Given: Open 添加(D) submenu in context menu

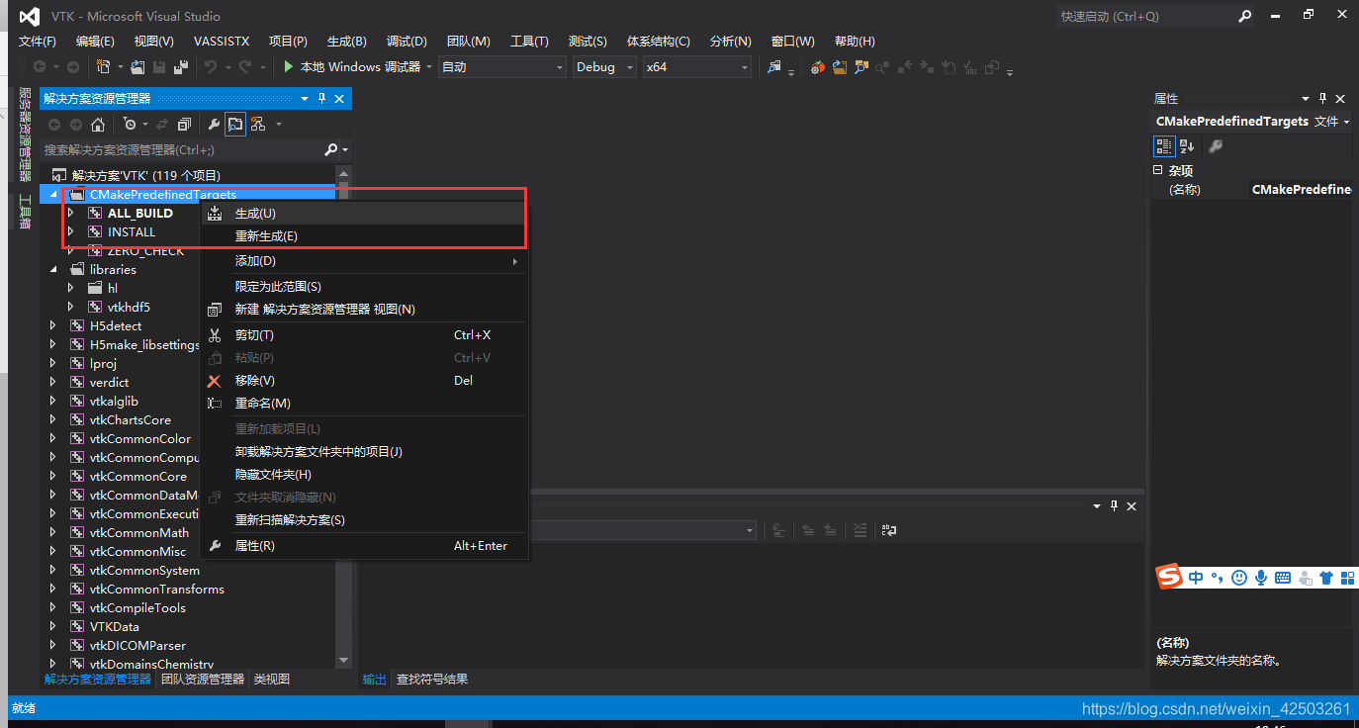Looking at the screenshot, I should point(364,261).
